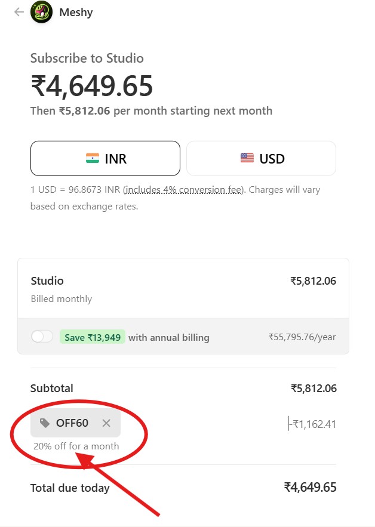
Task: Click the OFF60 promo code text
Action: coord(72,423)
